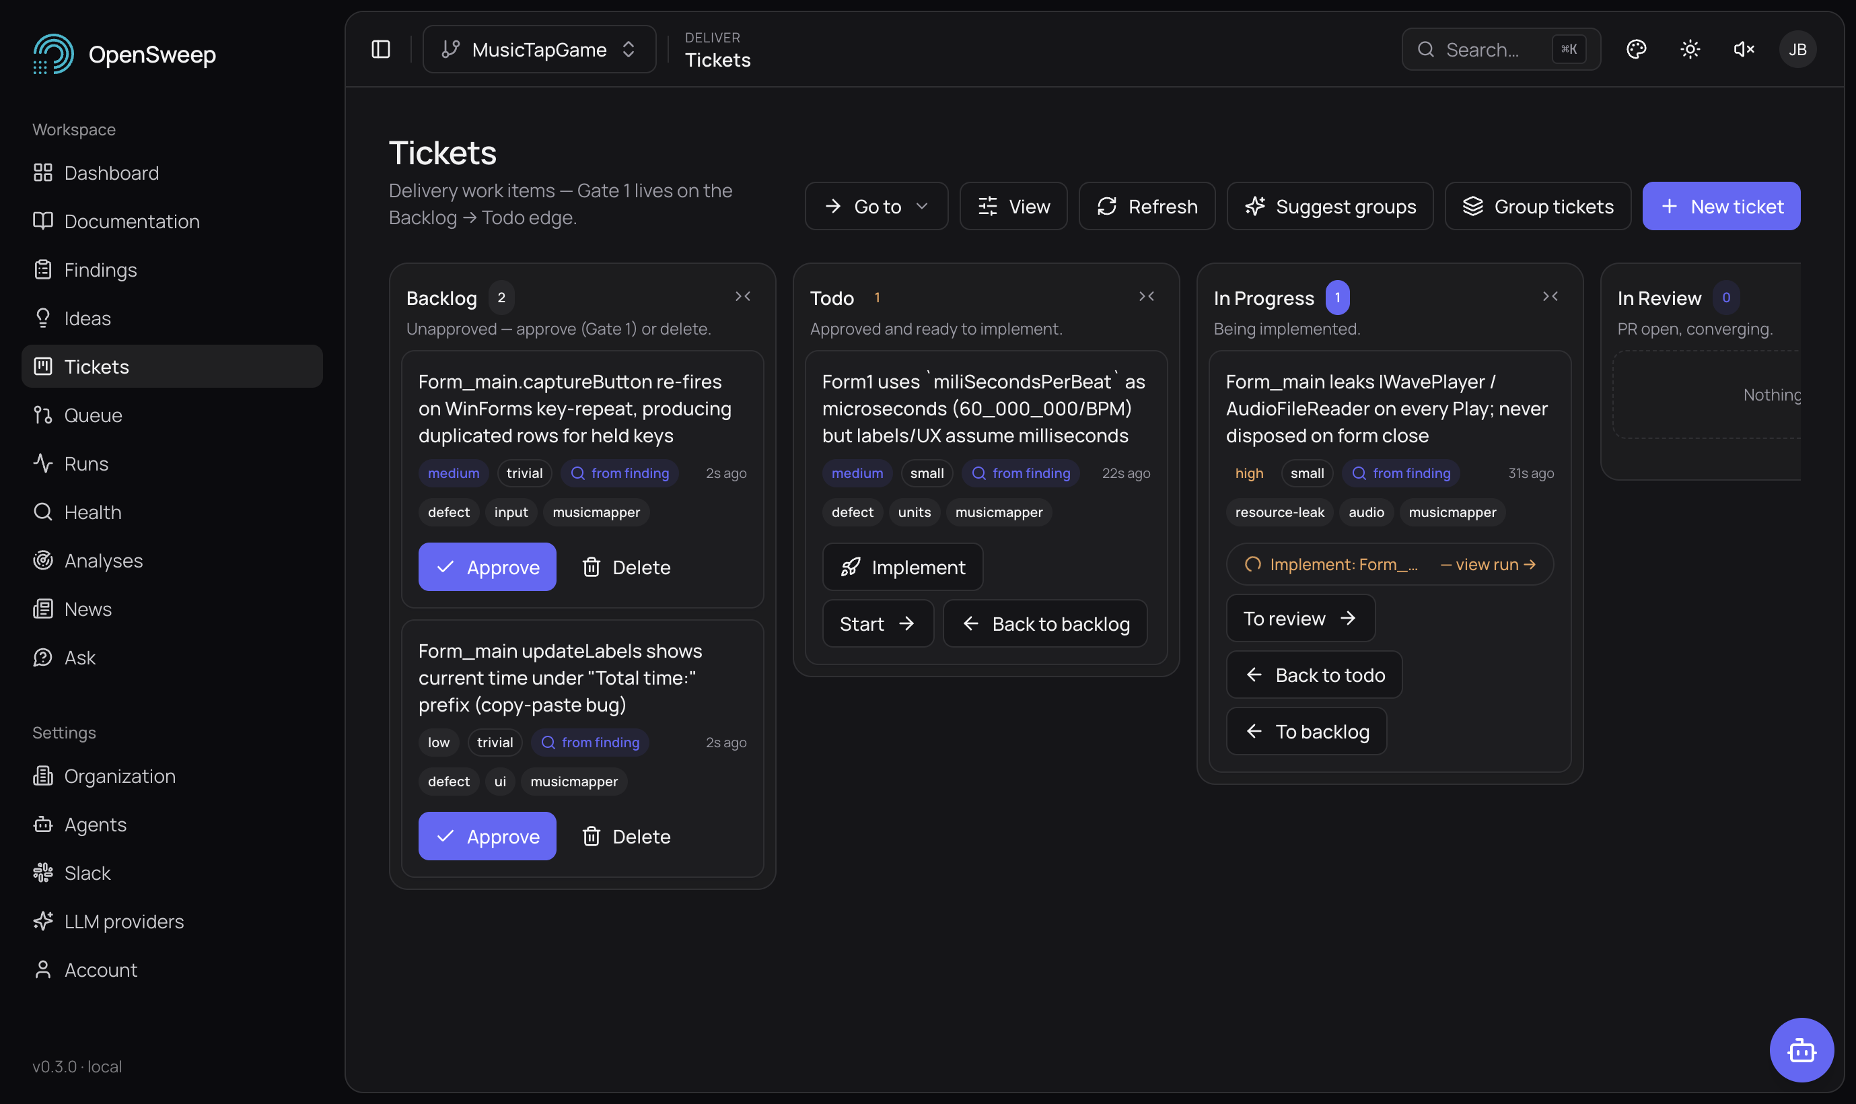1856x1104 pixels.
Task: Click the Analyses radar icon
Action: tap(42, 560)
